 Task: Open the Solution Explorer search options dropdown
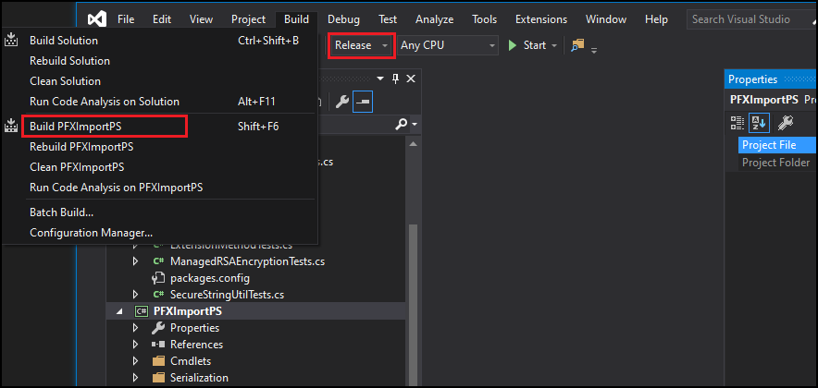click(x=415, y=125)
